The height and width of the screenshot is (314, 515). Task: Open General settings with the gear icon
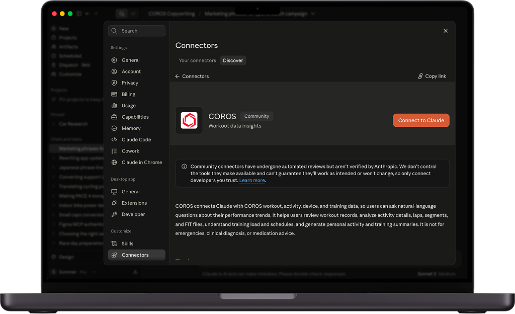coord(136,60)
